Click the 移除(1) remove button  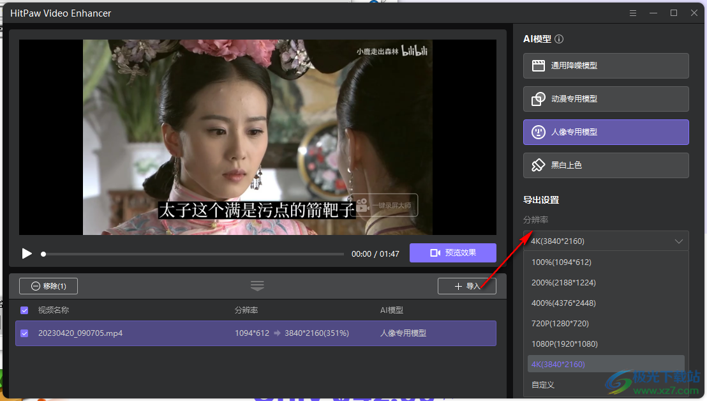(48, 286)
